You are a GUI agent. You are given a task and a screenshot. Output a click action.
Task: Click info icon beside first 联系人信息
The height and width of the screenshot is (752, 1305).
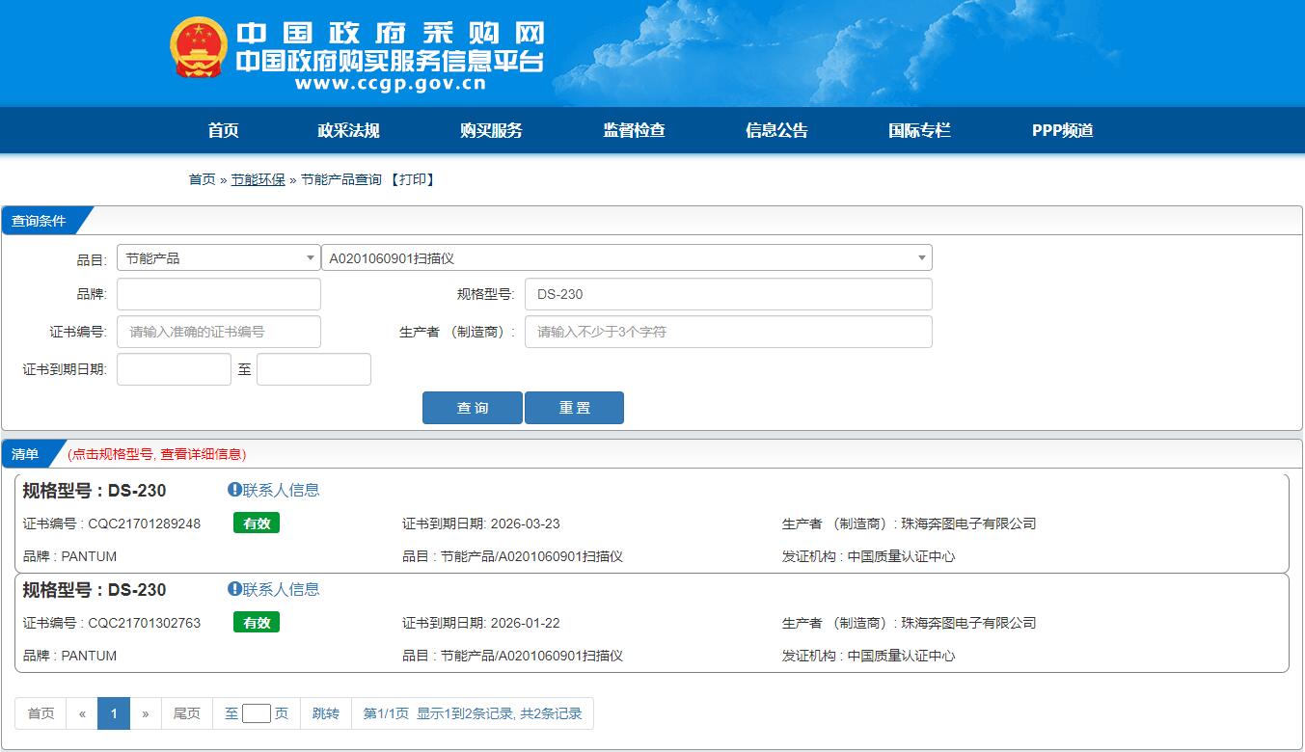(234, 490)
